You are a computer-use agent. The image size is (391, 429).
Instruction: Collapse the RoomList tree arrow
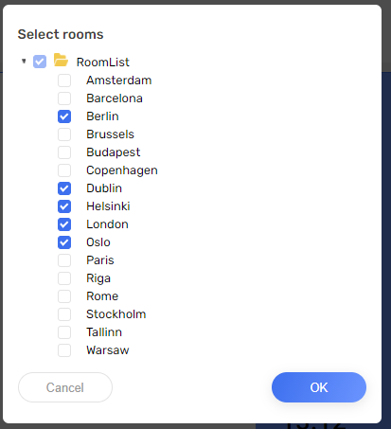click(x=24, y=61)
